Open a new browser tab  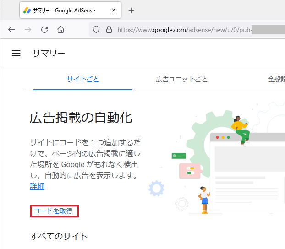[x=132, y=10]
